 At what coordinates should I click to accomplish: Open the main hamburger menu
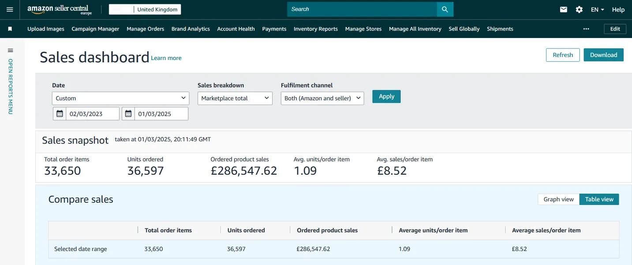point(10,9)
